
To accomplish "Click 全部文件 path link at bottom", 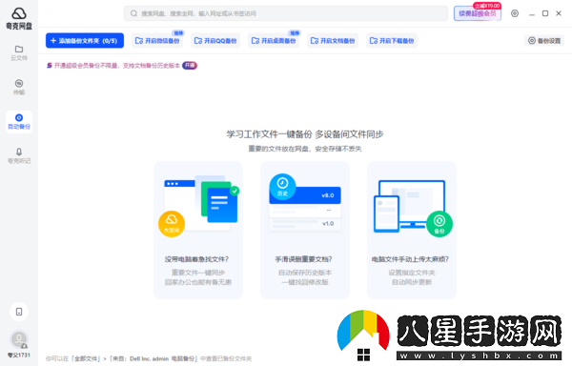I will point(87,358).
